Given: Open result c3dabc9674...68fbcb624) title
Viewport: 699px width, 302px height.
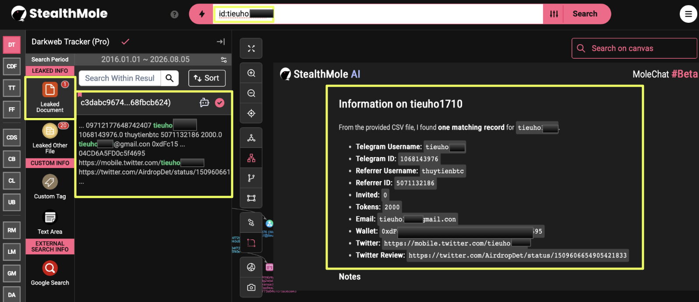Looking at the screenshot, I should click(x=126, y=102).
